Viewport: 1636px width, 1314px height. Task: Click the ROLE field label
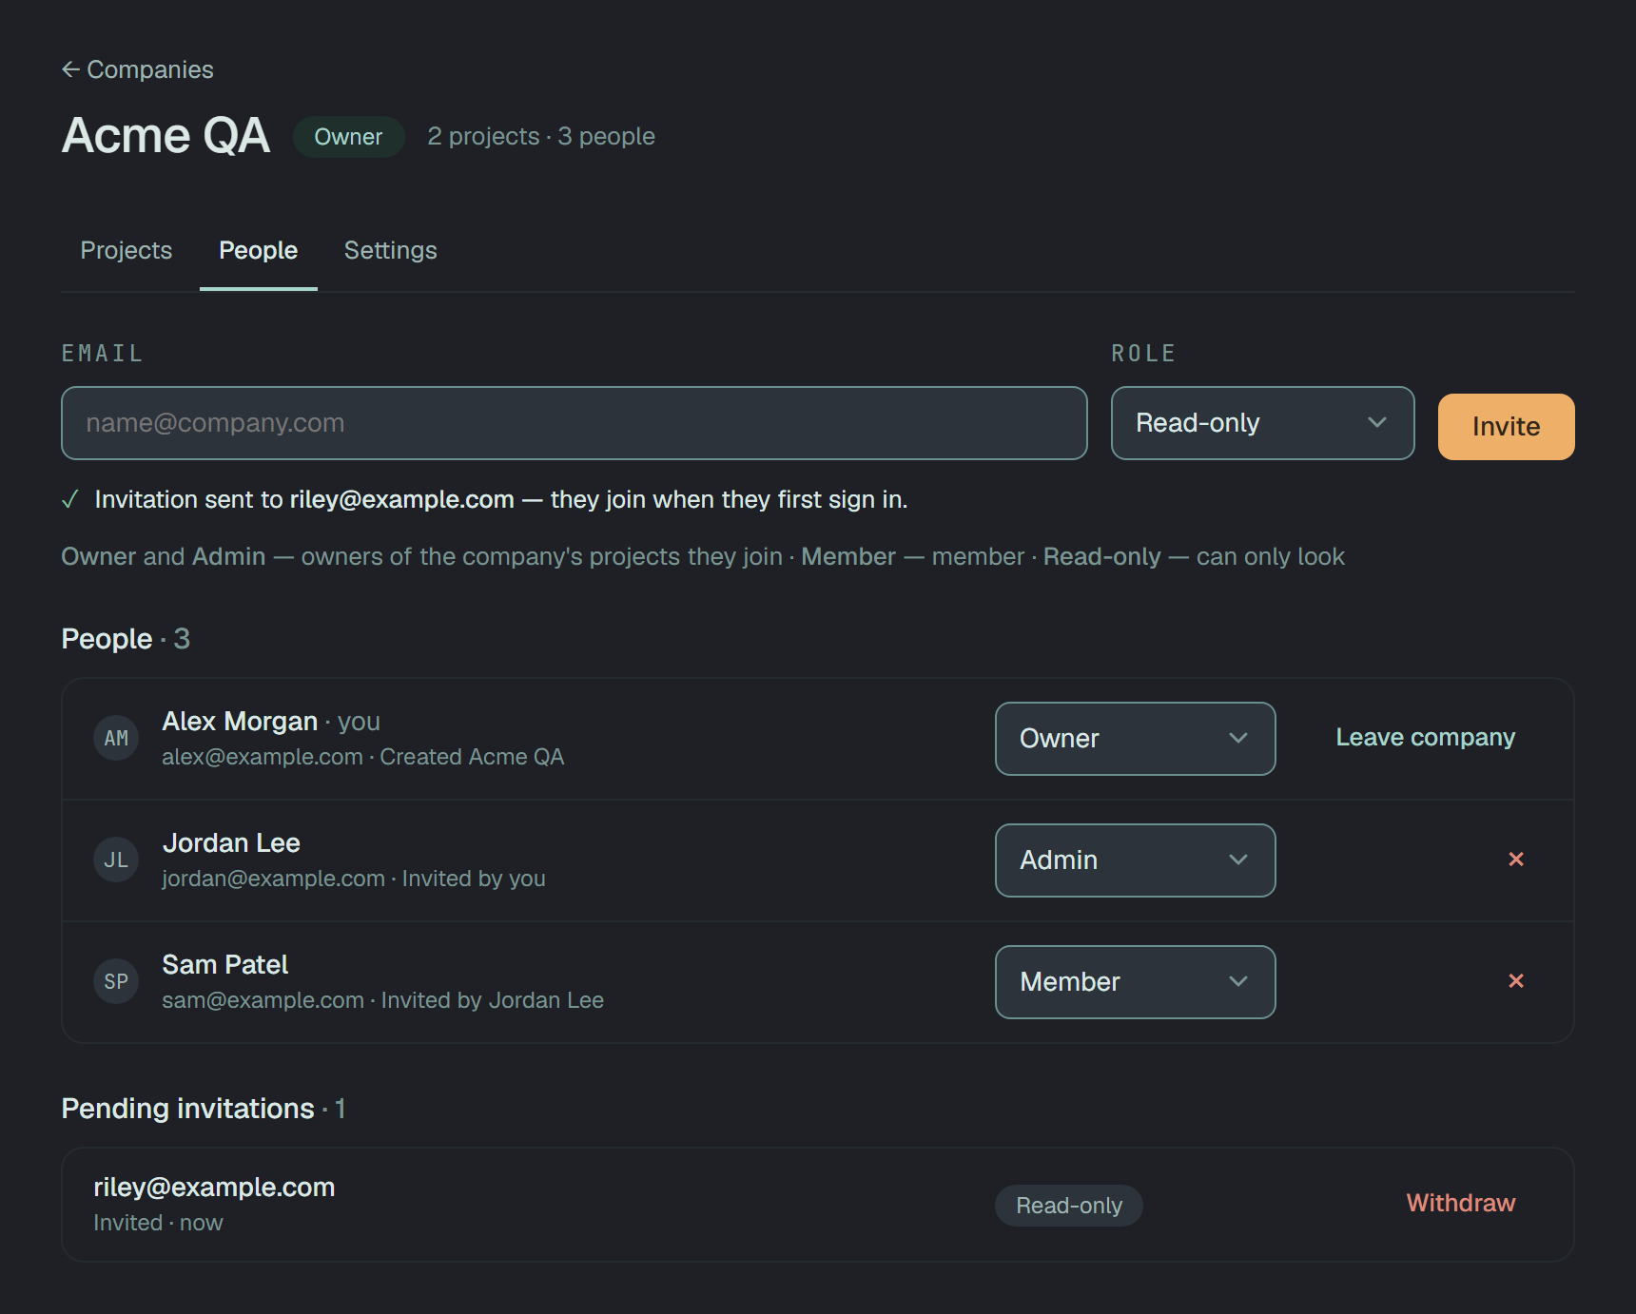(1143, 354)
